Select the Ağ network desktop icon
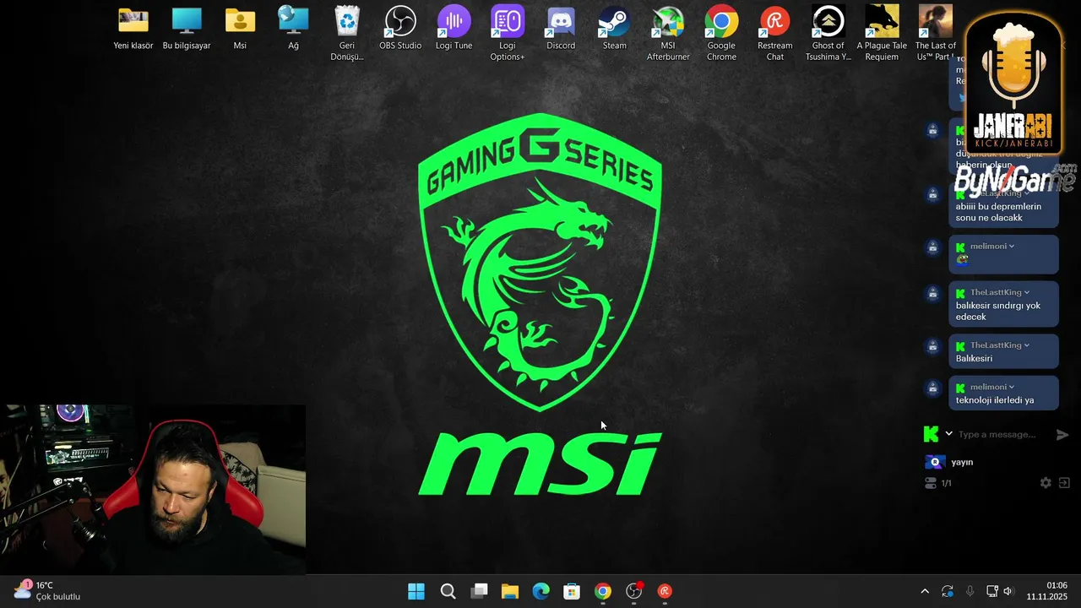 (293, 29)
